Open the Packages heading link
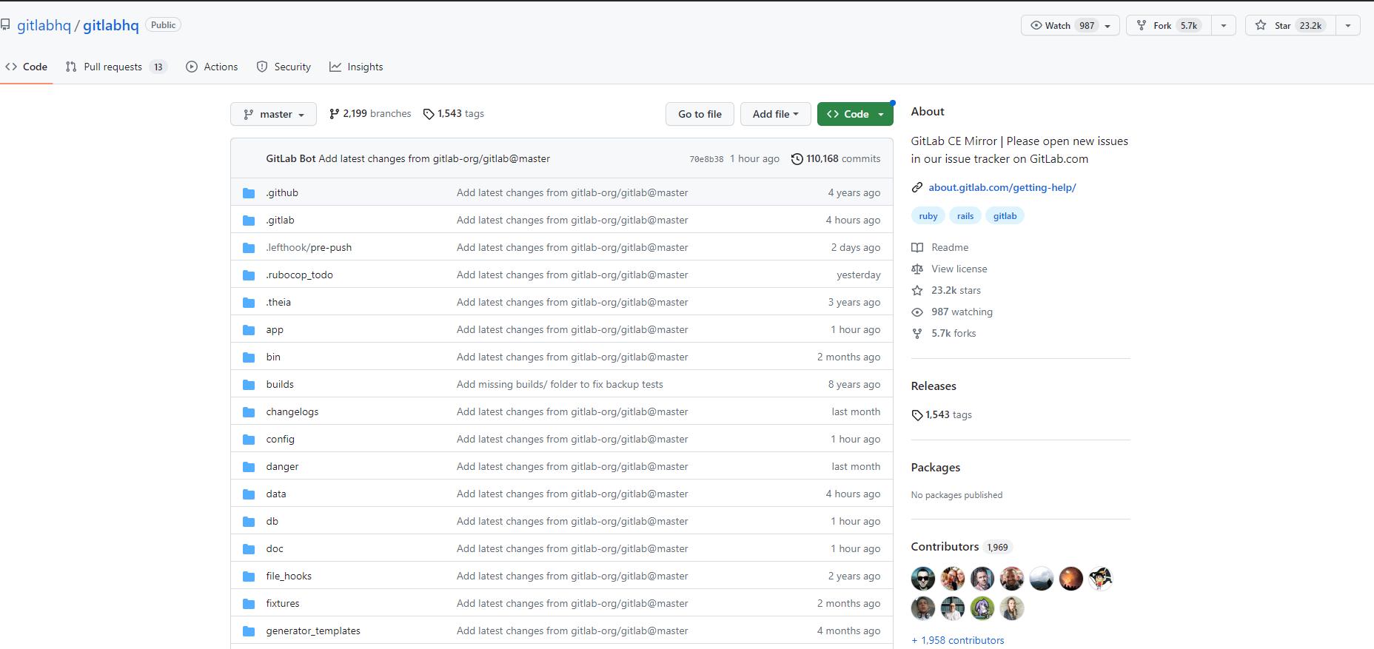 click(x=936, y=468)
